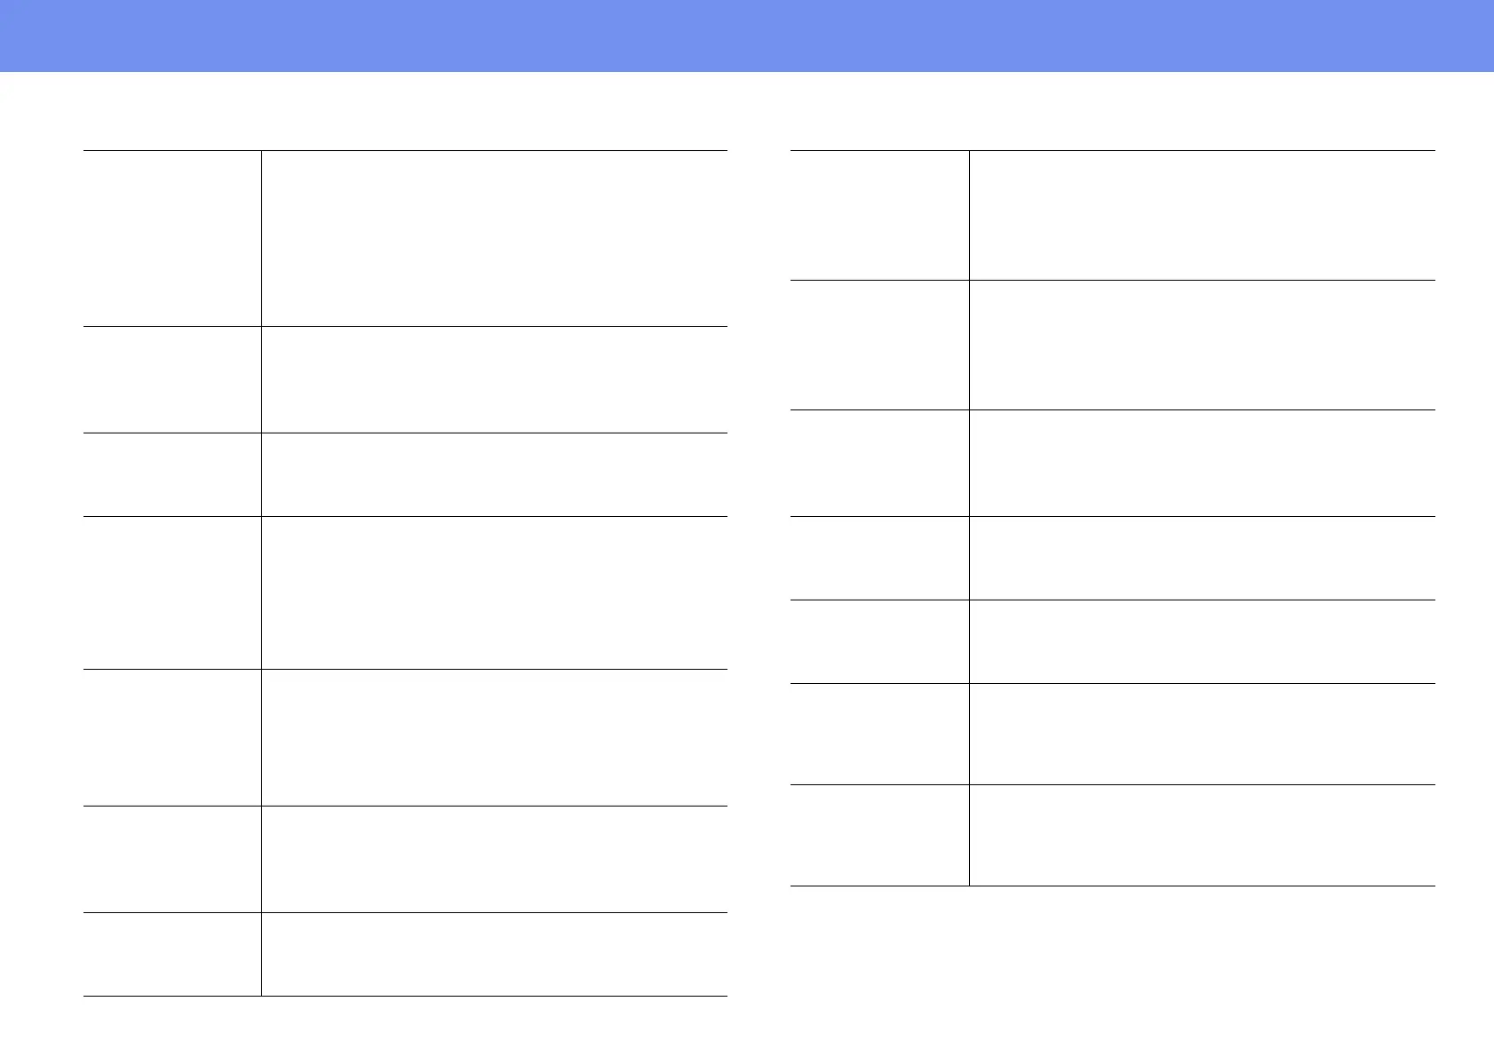Select fourth row description cell in right table

click(1203, 558)
